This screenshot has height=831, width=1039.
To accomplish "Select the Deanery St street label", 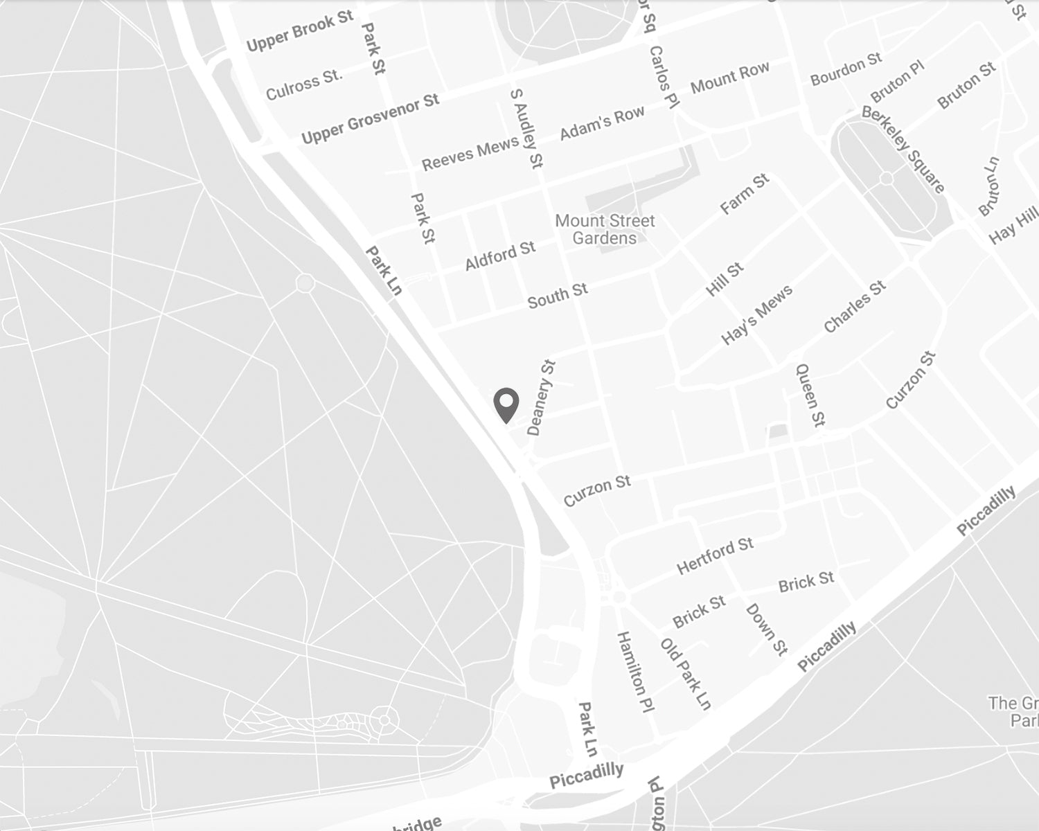I will 542,397.
